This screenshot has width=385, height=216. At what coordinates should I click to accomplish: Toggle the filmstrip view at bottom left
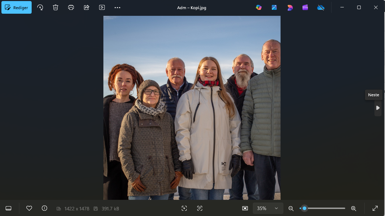coord(8,208)
